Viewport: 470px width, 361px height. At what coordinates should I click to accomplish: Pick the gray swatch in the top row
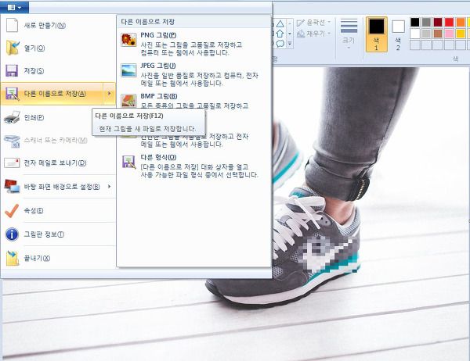point(426,22)
